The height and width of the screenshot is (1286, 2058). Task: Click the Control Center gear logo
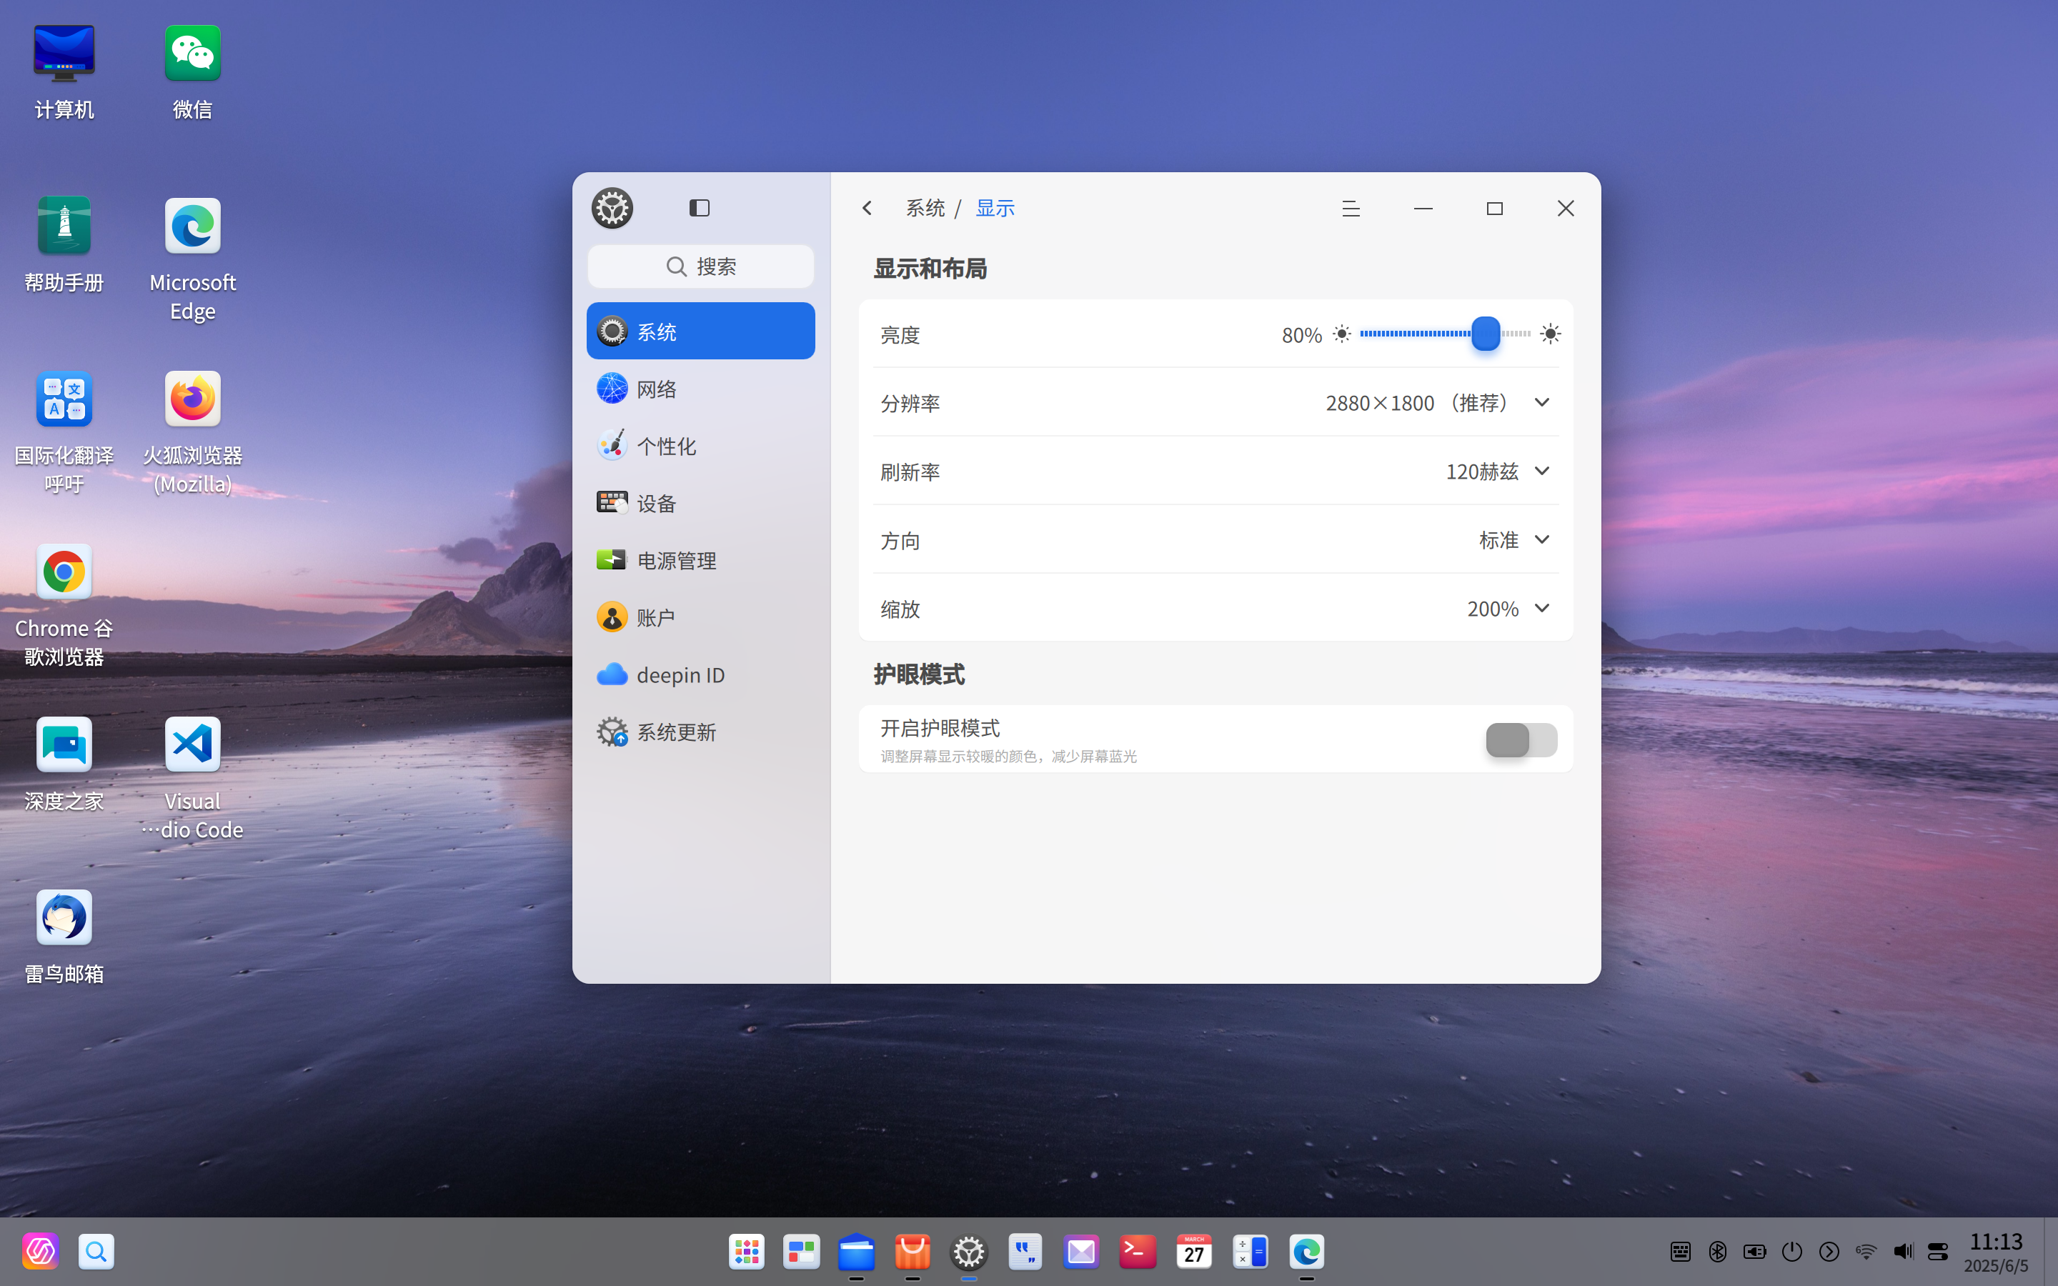click(x=612, y=209)
